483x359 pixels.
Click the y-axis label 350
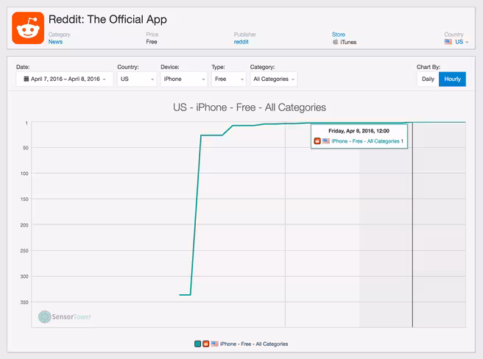point(24,302)
